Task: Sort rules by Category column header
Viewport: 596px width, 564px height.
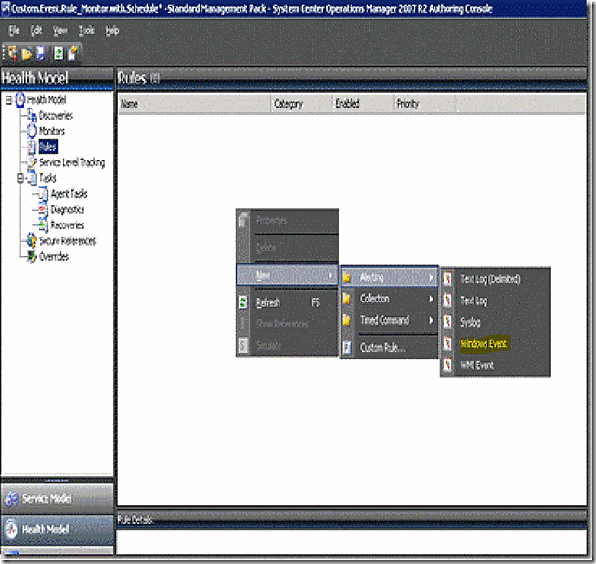Action: [302, 104]
